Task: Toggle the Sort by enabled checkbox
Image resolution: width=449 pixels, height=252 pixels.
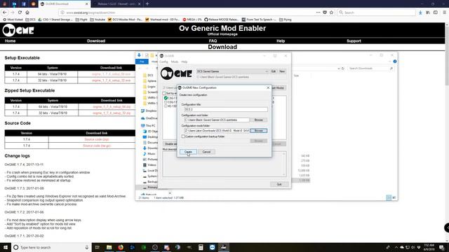Action: click(164, 93)
